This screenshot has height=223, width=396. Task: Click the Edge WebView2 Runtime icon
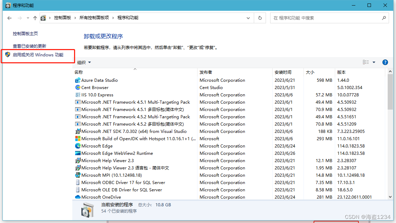click(78, 153)
